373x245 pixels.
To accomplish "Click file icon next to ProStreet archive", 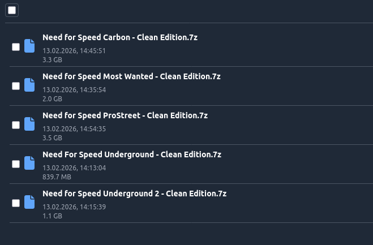I will [x=29, y=124].
